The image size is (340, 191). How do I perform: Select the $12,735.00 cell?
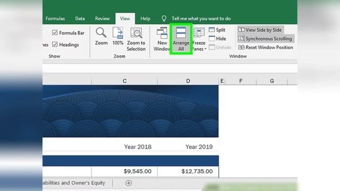[188, 171]
